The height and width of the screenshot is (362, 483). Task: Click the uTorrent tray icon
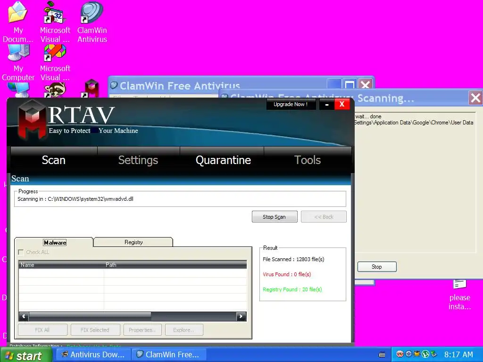[x=425, y=354]
